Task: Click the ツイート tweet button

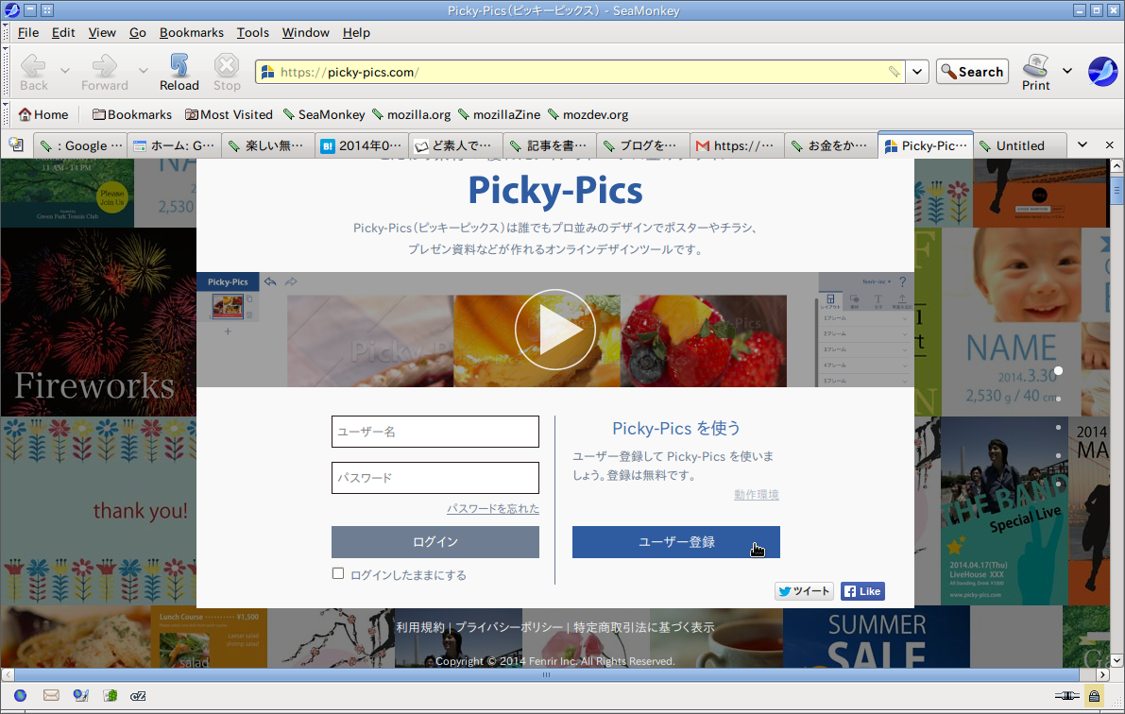Action: pyautogui.click(x=804, y=591)
